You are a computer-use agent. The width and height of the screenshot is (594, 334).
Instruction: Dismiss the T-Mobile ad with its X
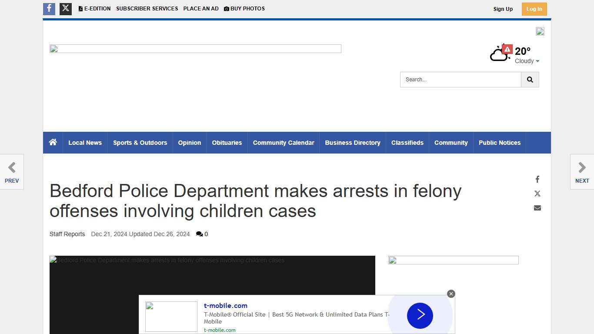pos(451,294)
